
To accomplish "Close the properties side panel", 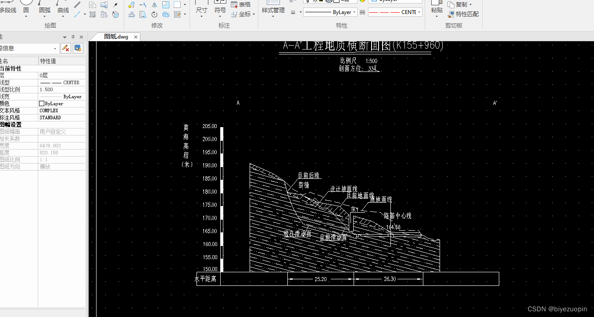I will tap(81, 37).
